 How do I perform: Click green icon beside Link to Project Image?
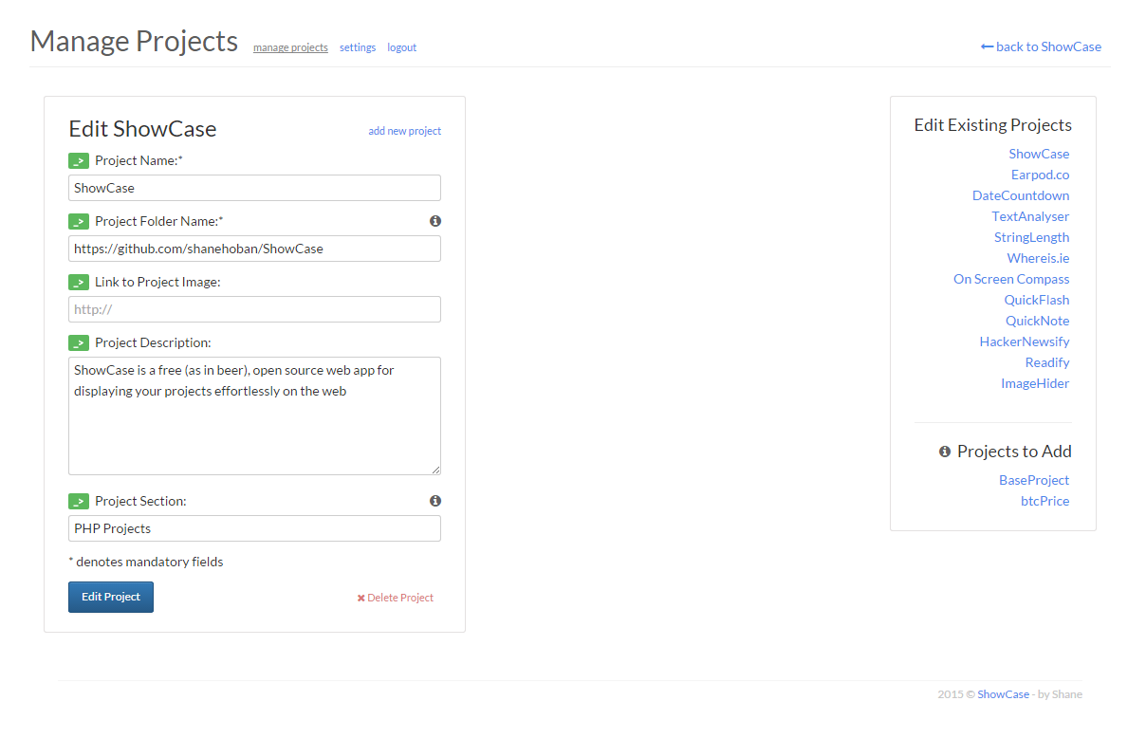point(79,283)
